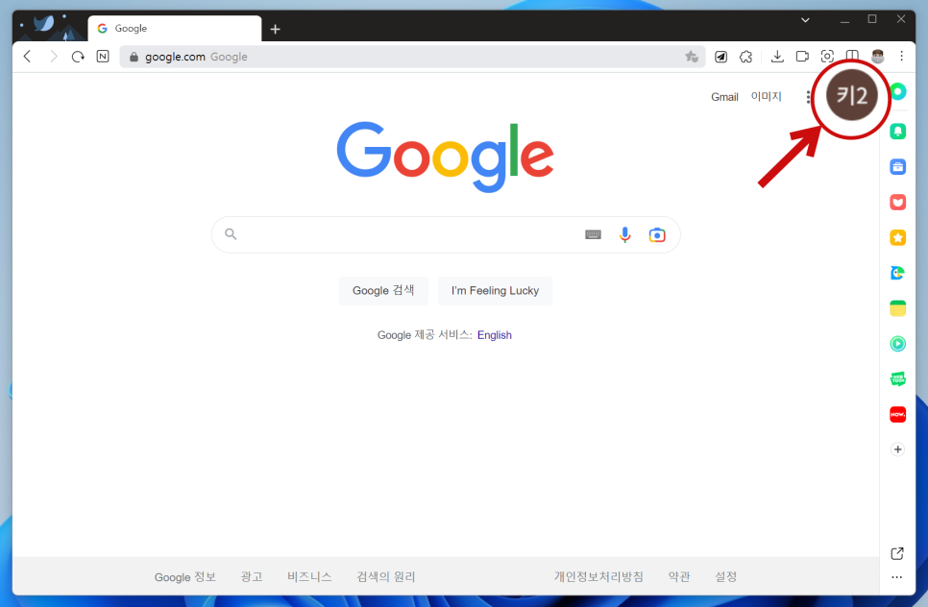Click the Google 검색 button
The width and height of the screenshot is (928, 607).
pos(383,290)
